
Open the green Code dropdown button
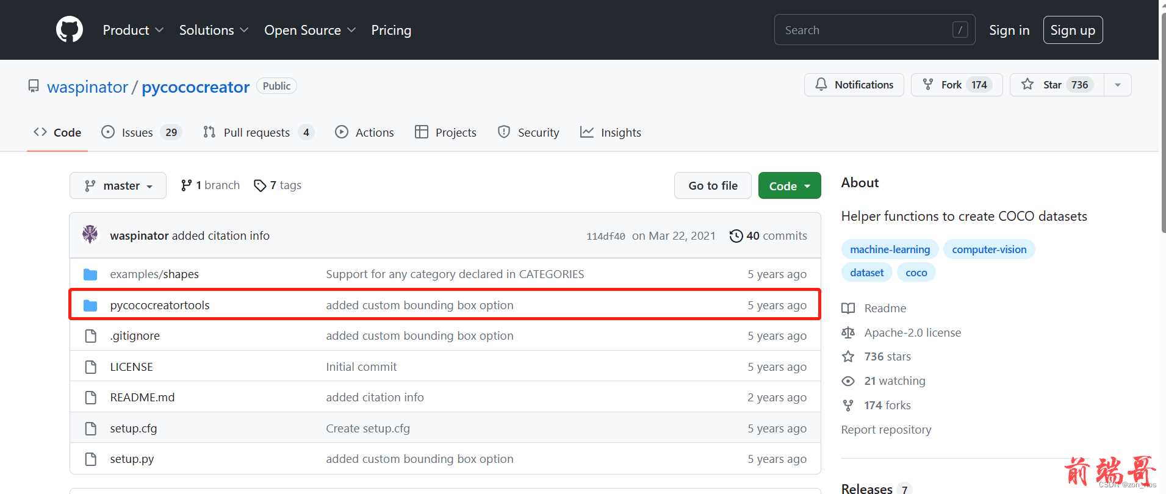[x=790, y=185]
